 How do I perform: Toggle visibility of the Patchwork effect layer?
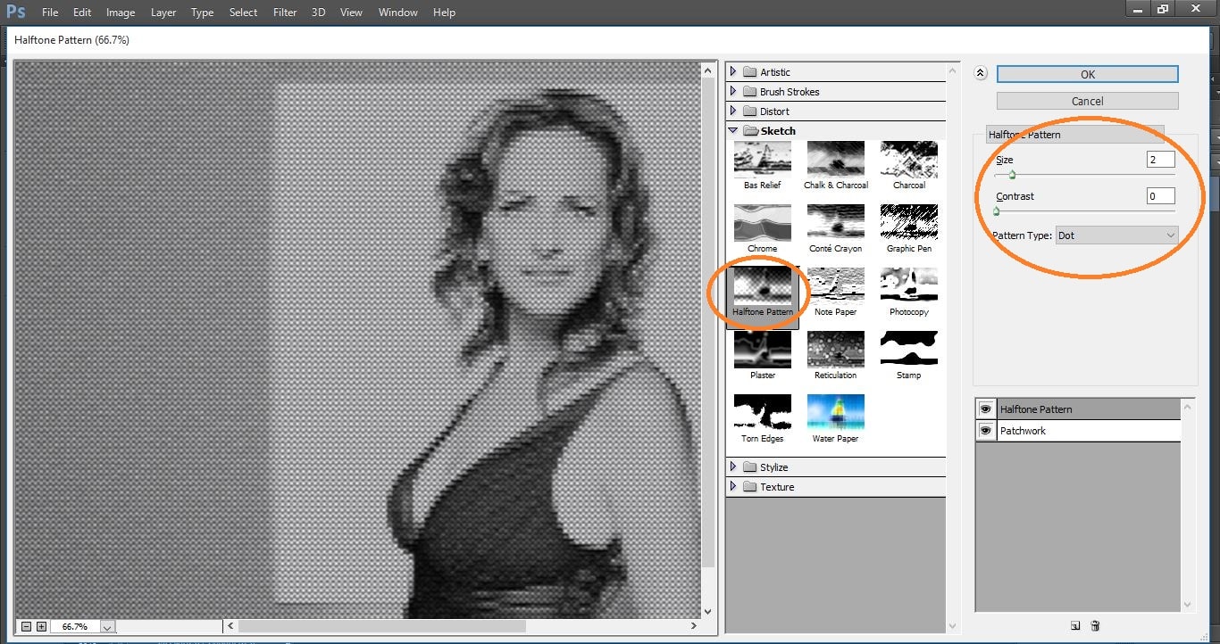985,430
